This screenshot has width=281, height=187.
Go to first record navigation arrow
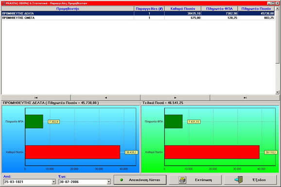[36, 97]
